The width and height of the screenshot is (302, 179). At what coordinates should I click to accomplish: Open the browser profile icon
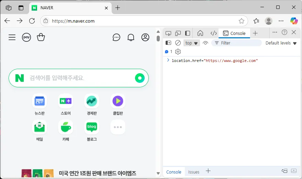(x=268, y=21)
